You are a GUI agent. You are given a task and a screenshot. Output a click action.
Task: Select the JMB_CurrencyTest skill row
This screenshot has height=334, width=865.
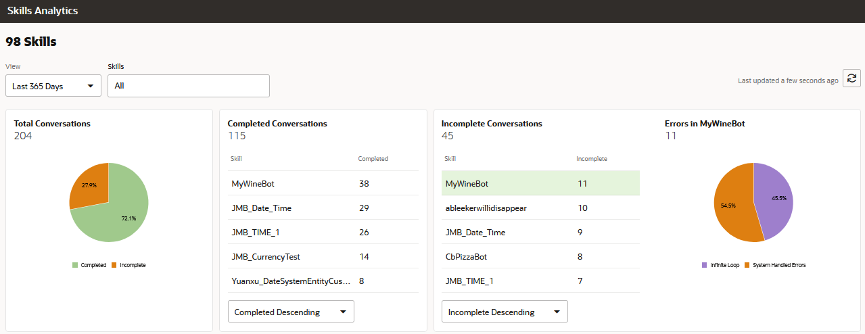point(326,256)
